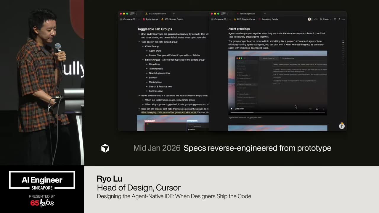Open 'Company OS' breadcrumb in right window
The width and height of the screenshot is (379, 213).
pyautogui.click(x=219, y=19)
